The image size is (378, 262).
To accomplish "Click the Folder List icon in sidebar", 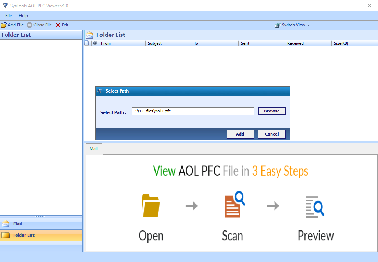I will [x=6, y=235].
